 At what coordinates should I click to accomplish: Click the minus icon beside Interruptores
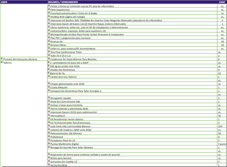pyautogui.click(x=49, y=116)
